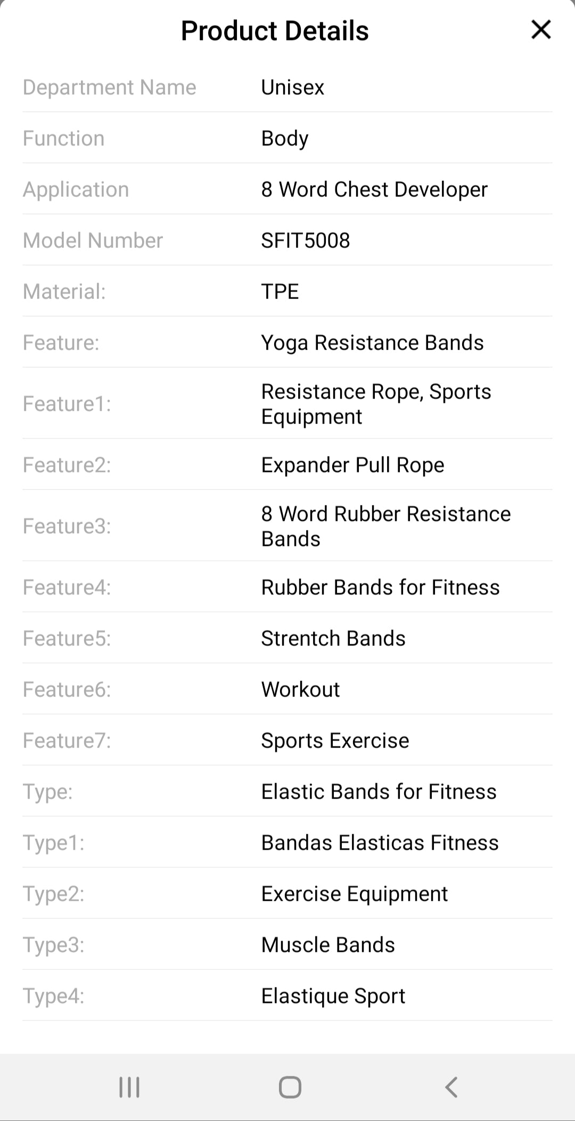Tap the Yoga Resistance Bands feature
Screen dimensions: 575x1121
pos(372,343)
